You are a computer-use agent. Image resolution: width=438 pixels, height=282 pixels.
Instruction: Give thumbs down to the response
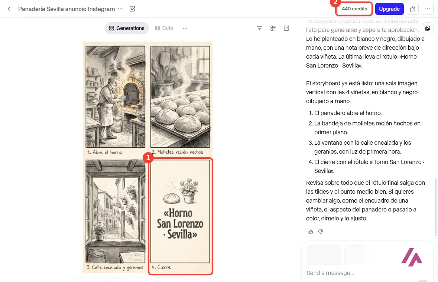(x=320, y=232)
